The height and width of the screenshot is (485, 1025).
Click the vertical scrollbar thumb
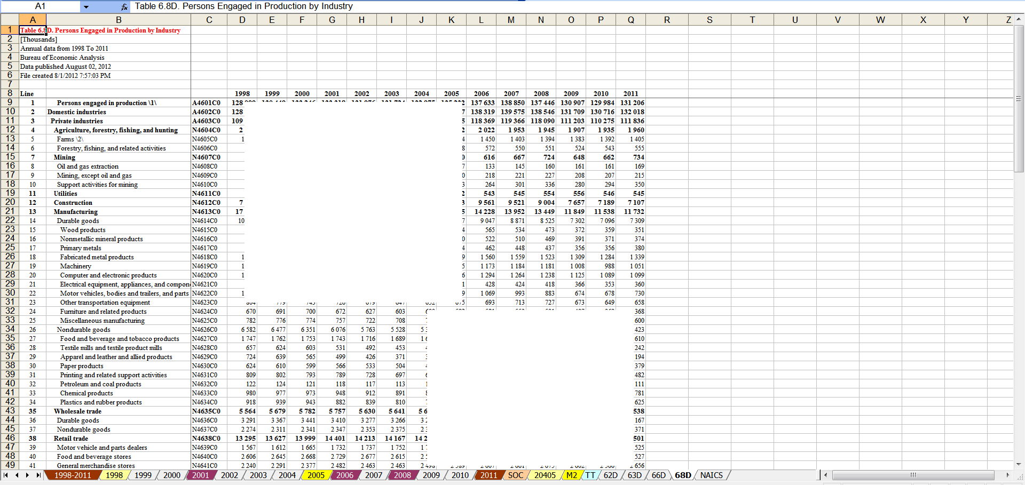1019,99
